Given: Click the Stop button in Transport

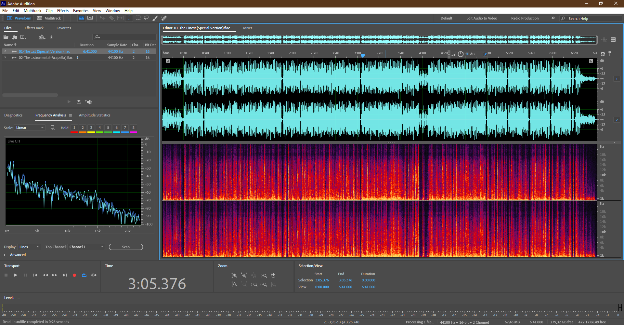Looking at the screenshot, I should click(6, 275).
